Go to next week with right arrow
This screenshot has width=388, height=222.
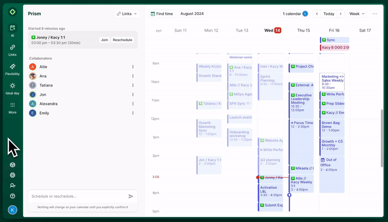coord(340,14)
